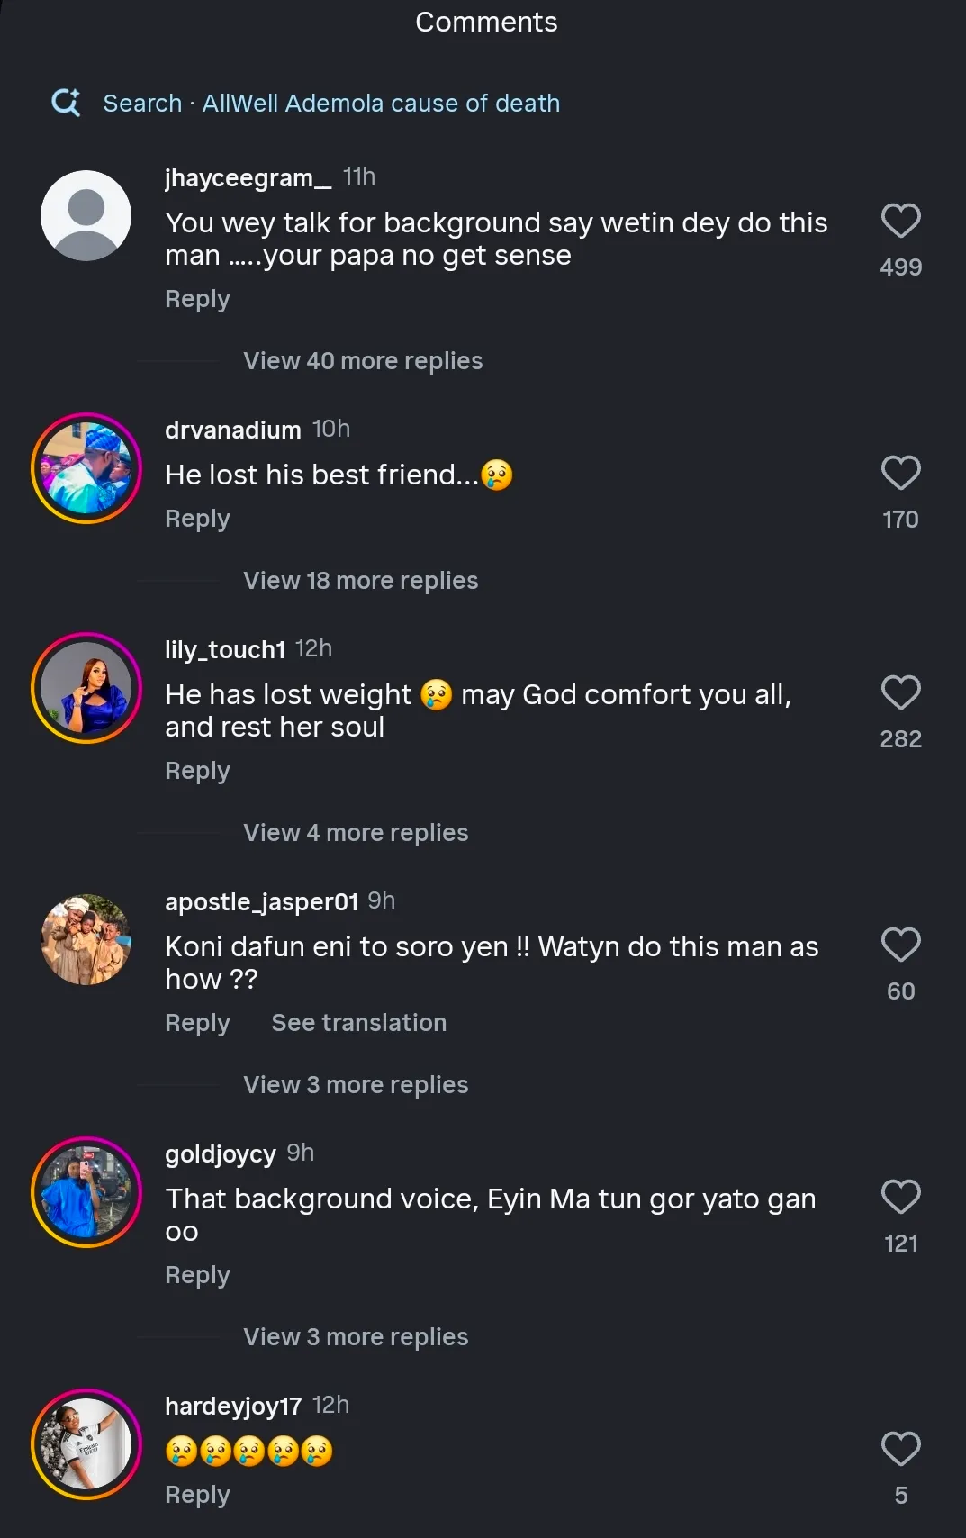Open drvanadium's profile picture

(86, 468)
